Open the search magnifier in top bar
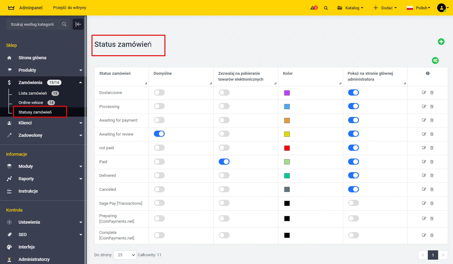The width and height of the screenshot is (453, 264). pos(326,8)
